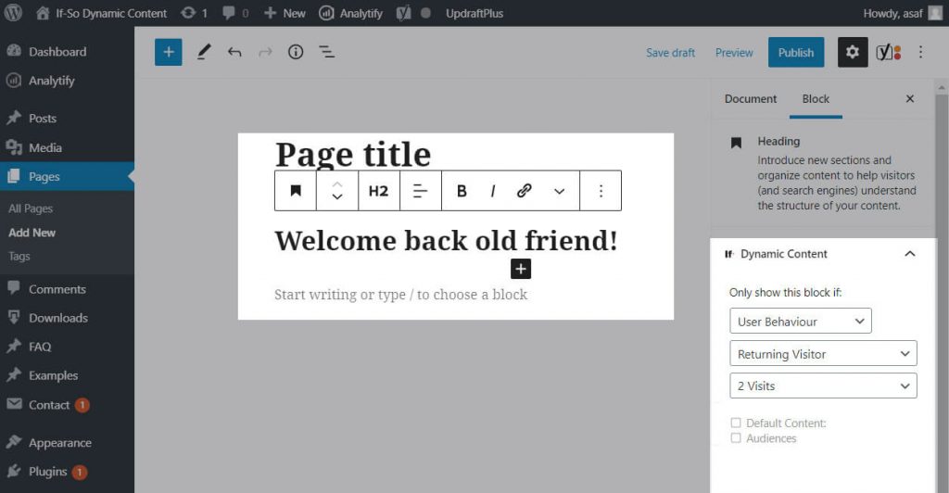The image size is (949, 493).
Task: Open the editor more options menu
Action: [920, 52]
